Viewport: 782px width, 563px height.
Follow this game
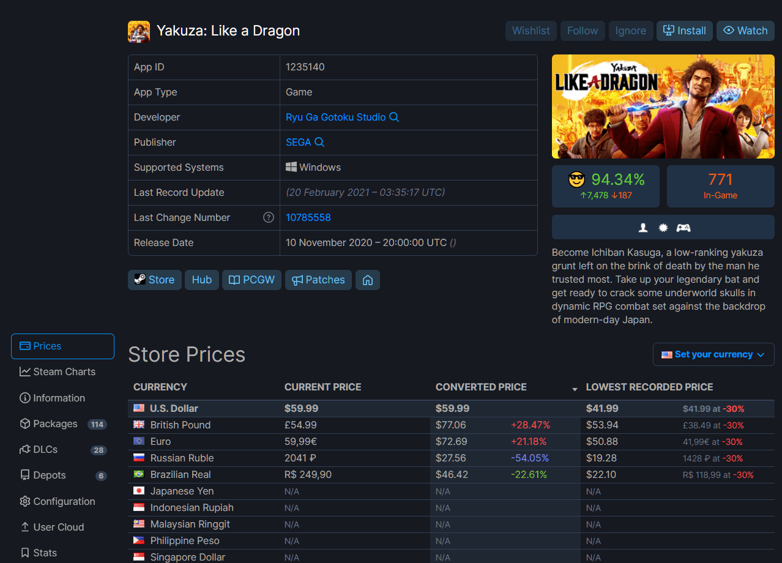(583, 31)
